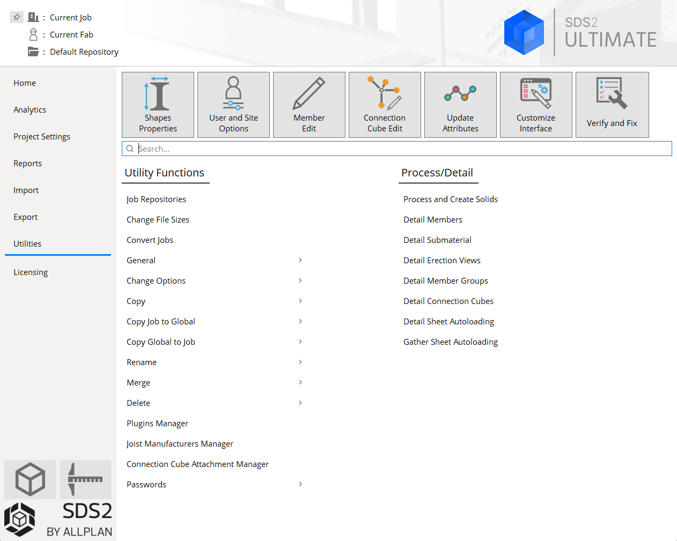Viewport: 677px width, 541px height.
Task: Open Job Repositories
Action: [x=156, y=199]
